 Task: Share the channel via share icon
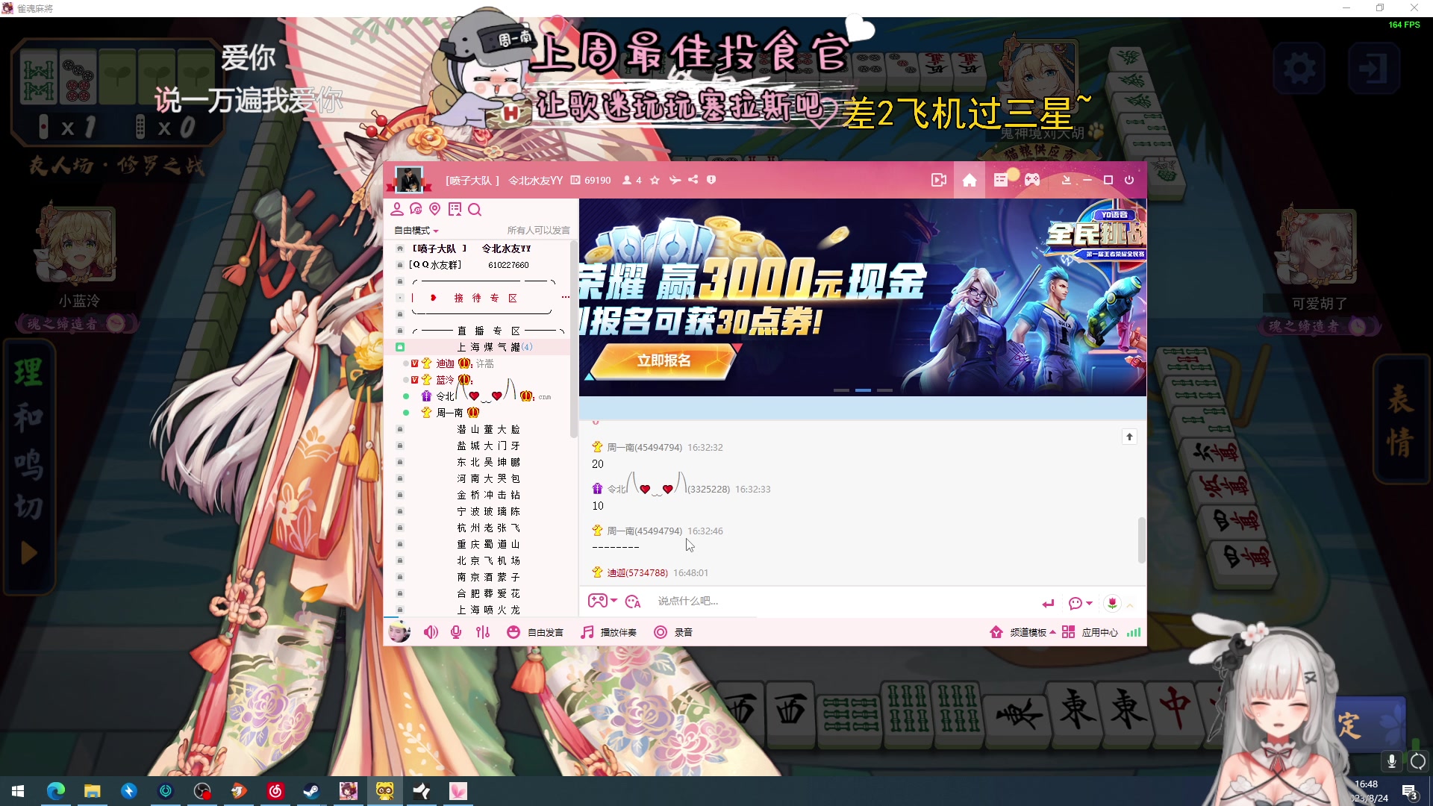[x=693, y=180]
